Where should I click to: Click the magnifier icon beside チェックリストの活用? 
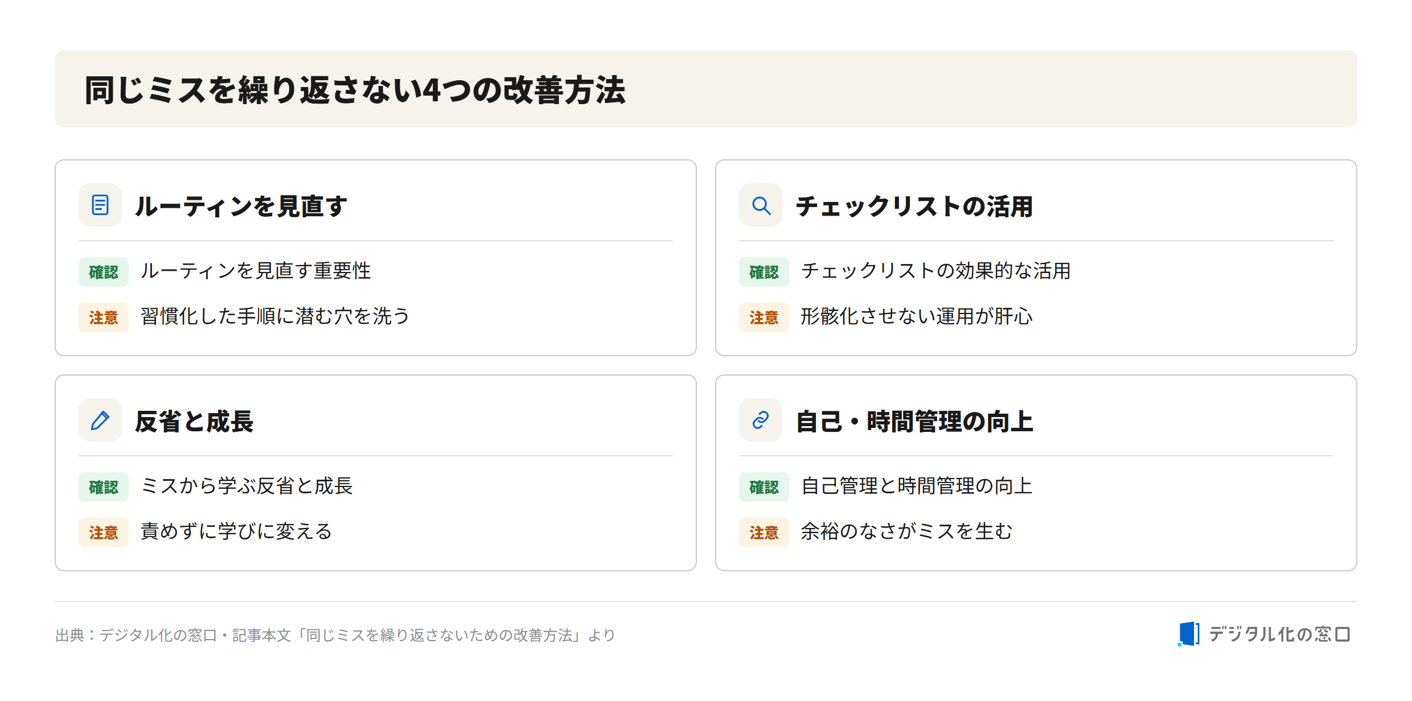pyautogui.click(x=761, y=205)
